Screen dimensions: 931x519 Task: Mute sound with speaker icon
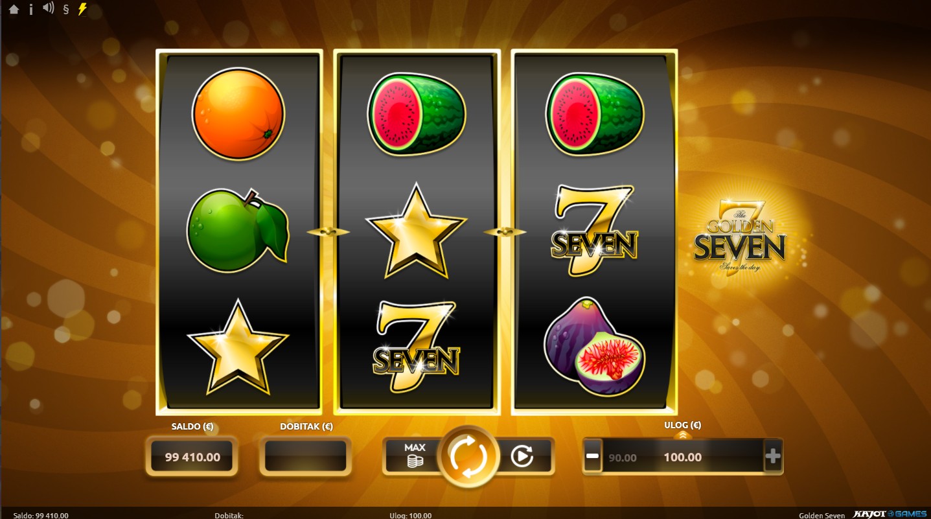click(49, 8)
